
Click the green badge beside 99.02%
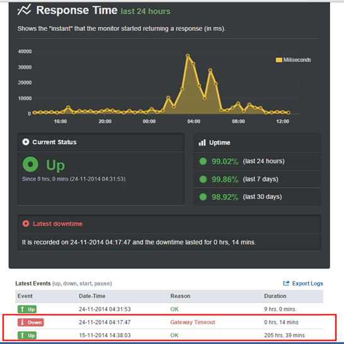203,161
